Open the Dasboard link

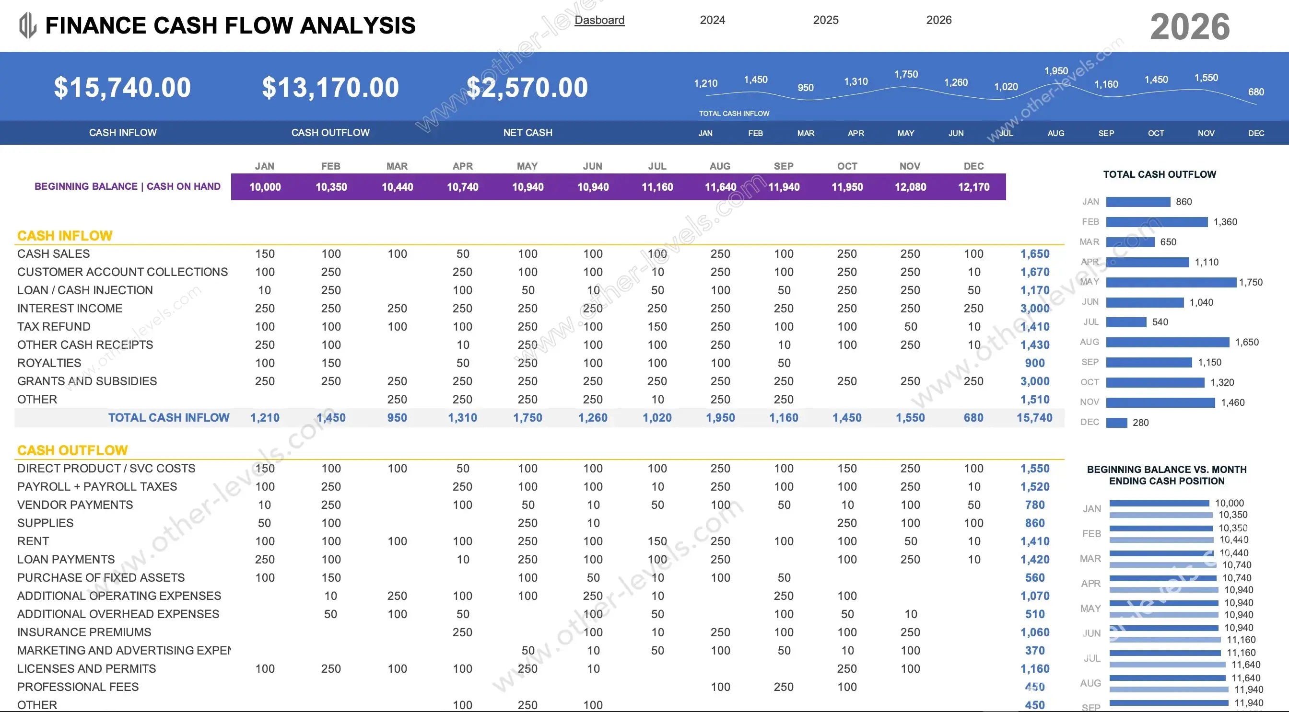pyautogui.click(x=599, y=20)
